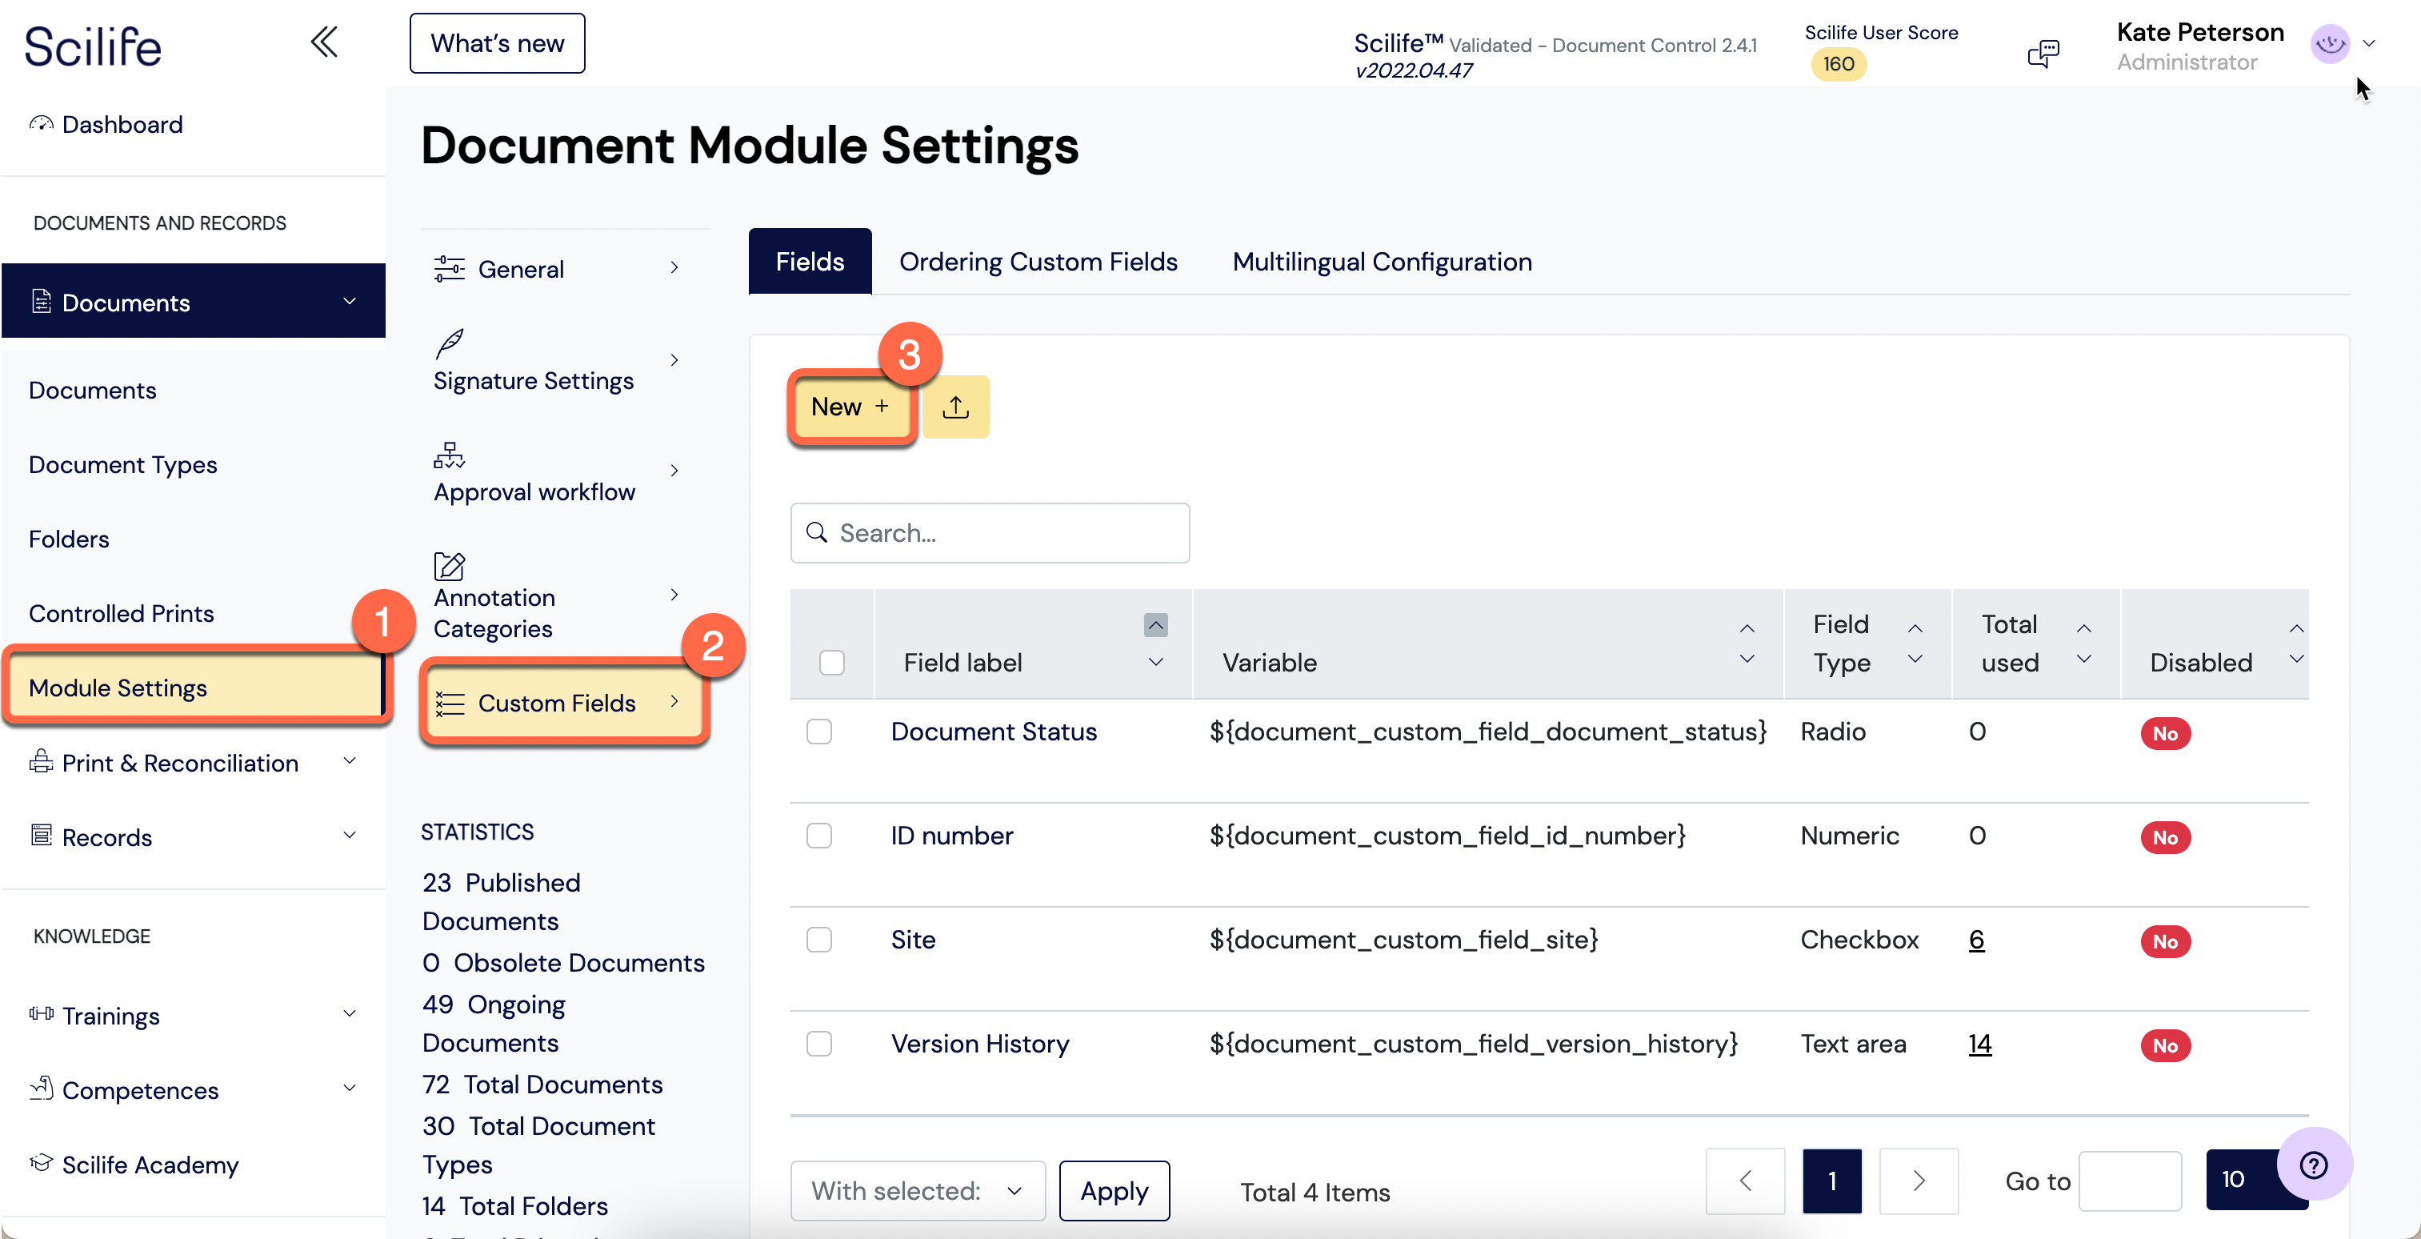Open Approval workflow settings
This screenshot has height=1239, width=2421.
(x=534, y=491)
